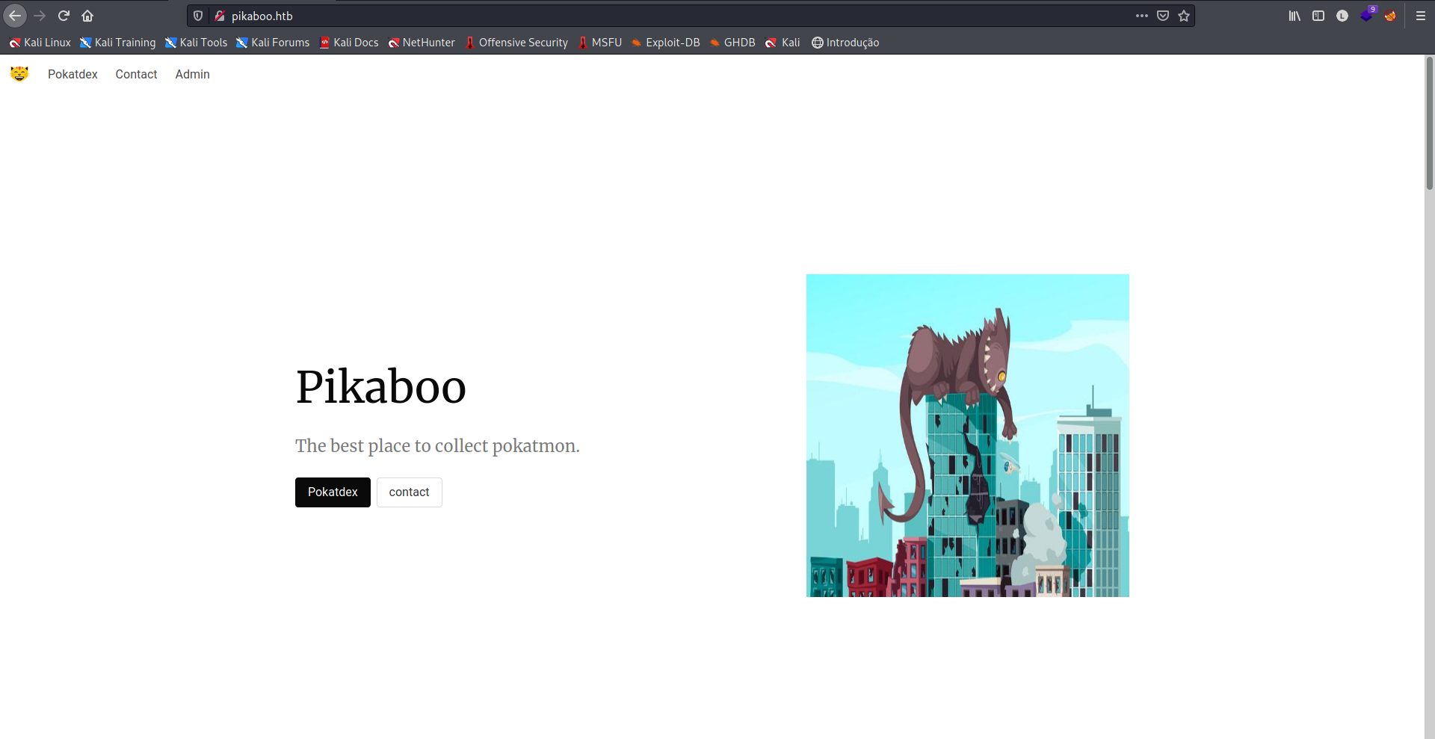1435x739 pixels.
Task: Reload the current page
Action: [64, 16]
